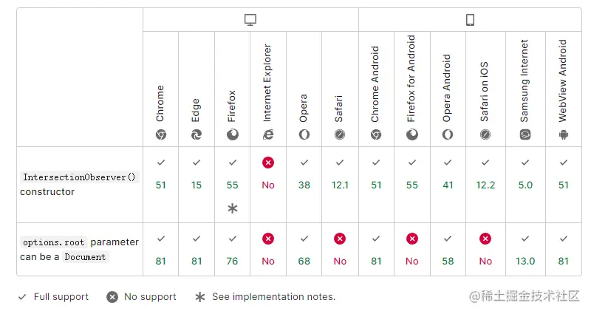The width and height of the screenshot is (591, 314).
Task: Click the desktop platform icon
Action: [250, 20]
